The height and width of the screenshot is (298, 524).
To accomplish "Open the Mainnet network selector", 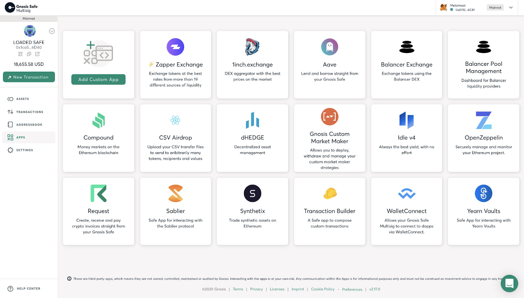I will (495, 7).
